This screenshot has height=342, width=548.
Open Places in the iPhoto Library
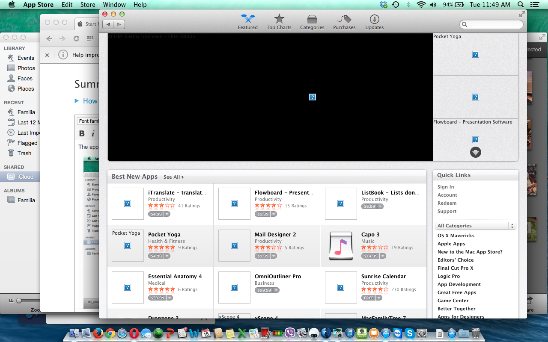[21, 88]
